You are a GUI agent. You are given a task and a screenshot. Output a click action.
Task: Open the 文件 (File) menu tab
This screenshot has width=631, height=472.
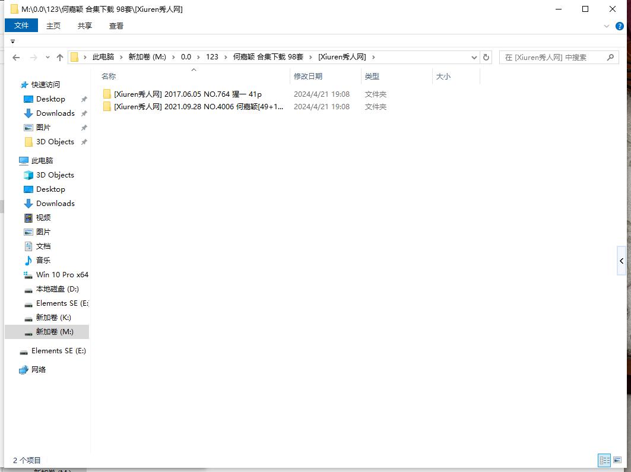pyautogui.click(x=21, y=26)
